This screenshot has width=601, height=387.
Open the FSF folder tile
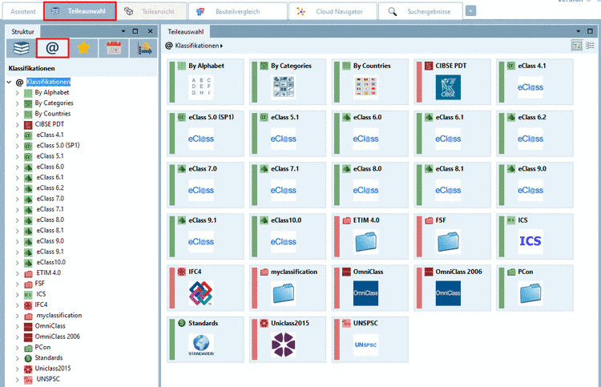(452, 236)
